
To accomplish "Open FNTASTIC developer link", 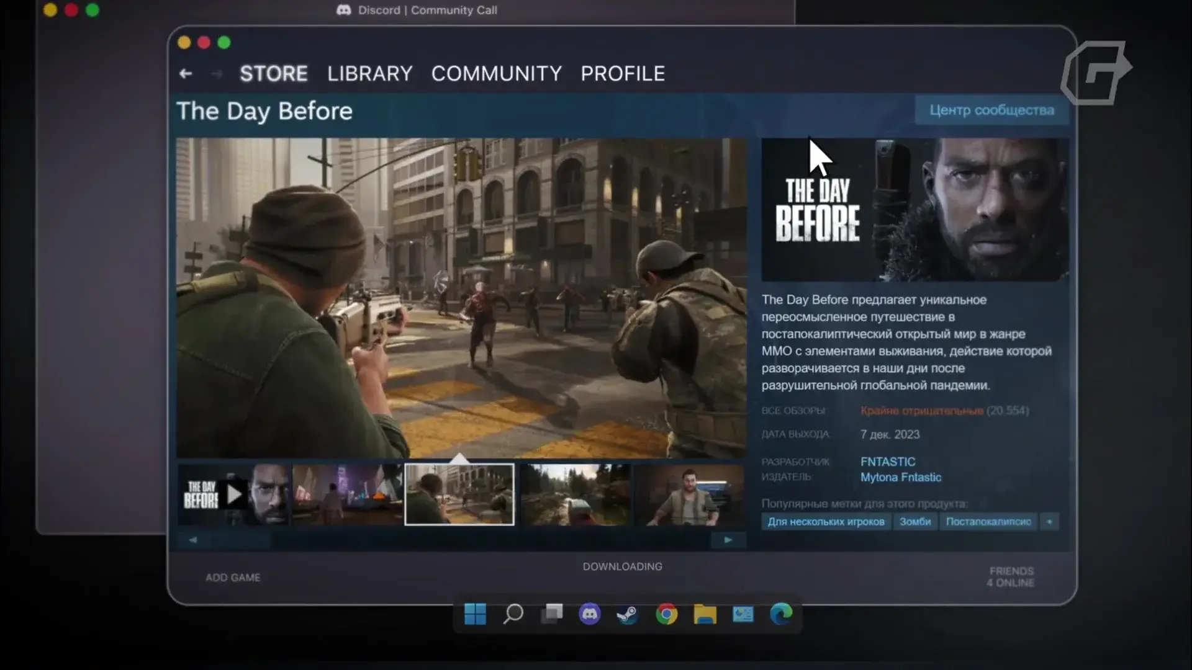I will 888,462.
